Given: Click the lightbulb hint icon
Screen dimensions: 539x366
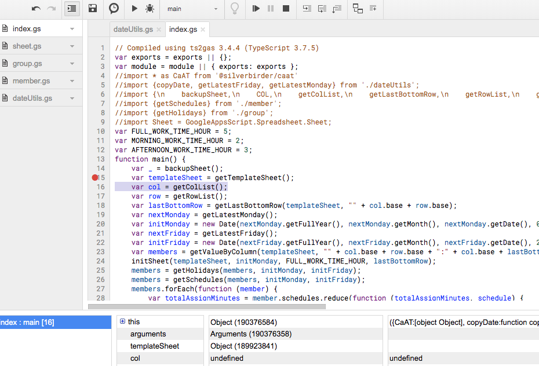Looking at the screenshot, I should pyautogui.click(x=235, y=9).
